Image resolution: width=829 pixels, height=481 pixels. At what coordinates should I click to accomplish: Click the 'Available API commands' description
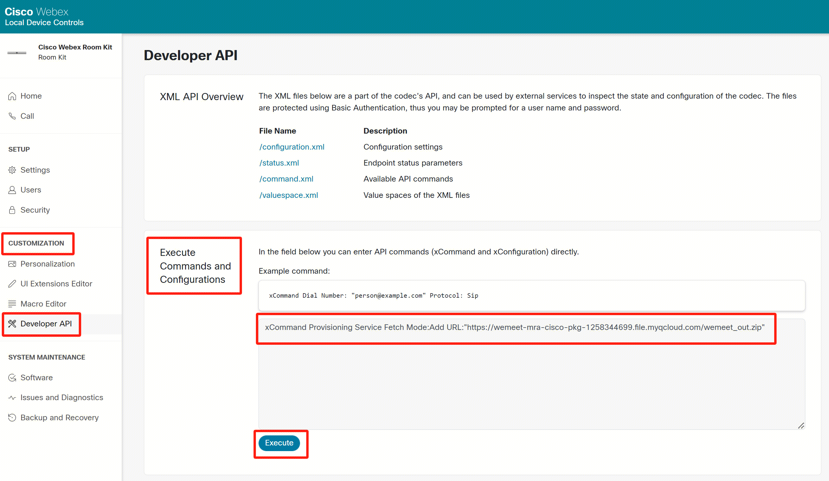tap(408, 179)
